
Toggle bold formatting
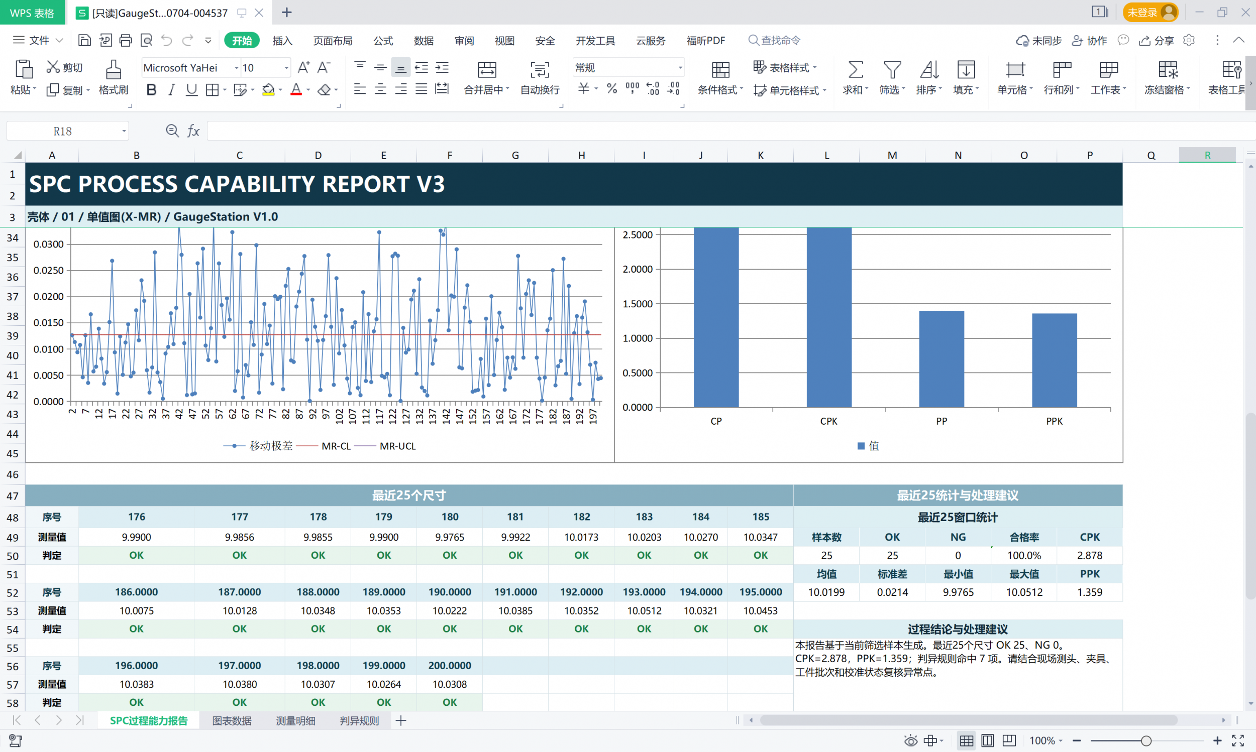coord(151,90)
